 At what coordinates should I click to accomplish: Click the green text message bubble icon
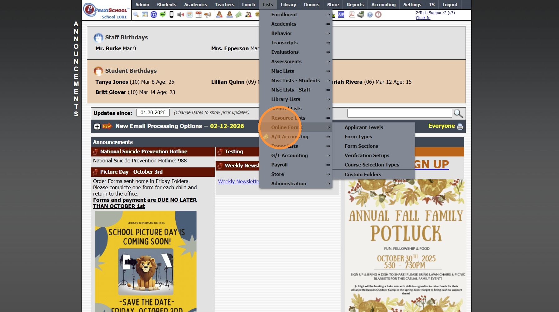click(x=162, y=14)
